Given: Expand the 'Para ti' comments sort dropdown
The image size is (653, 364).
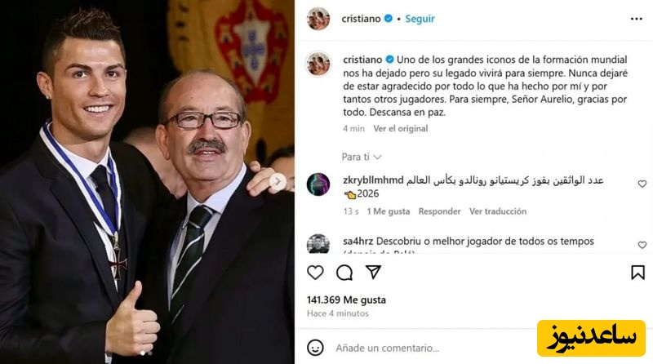Looking at the screenshot, I should point(362,157).
